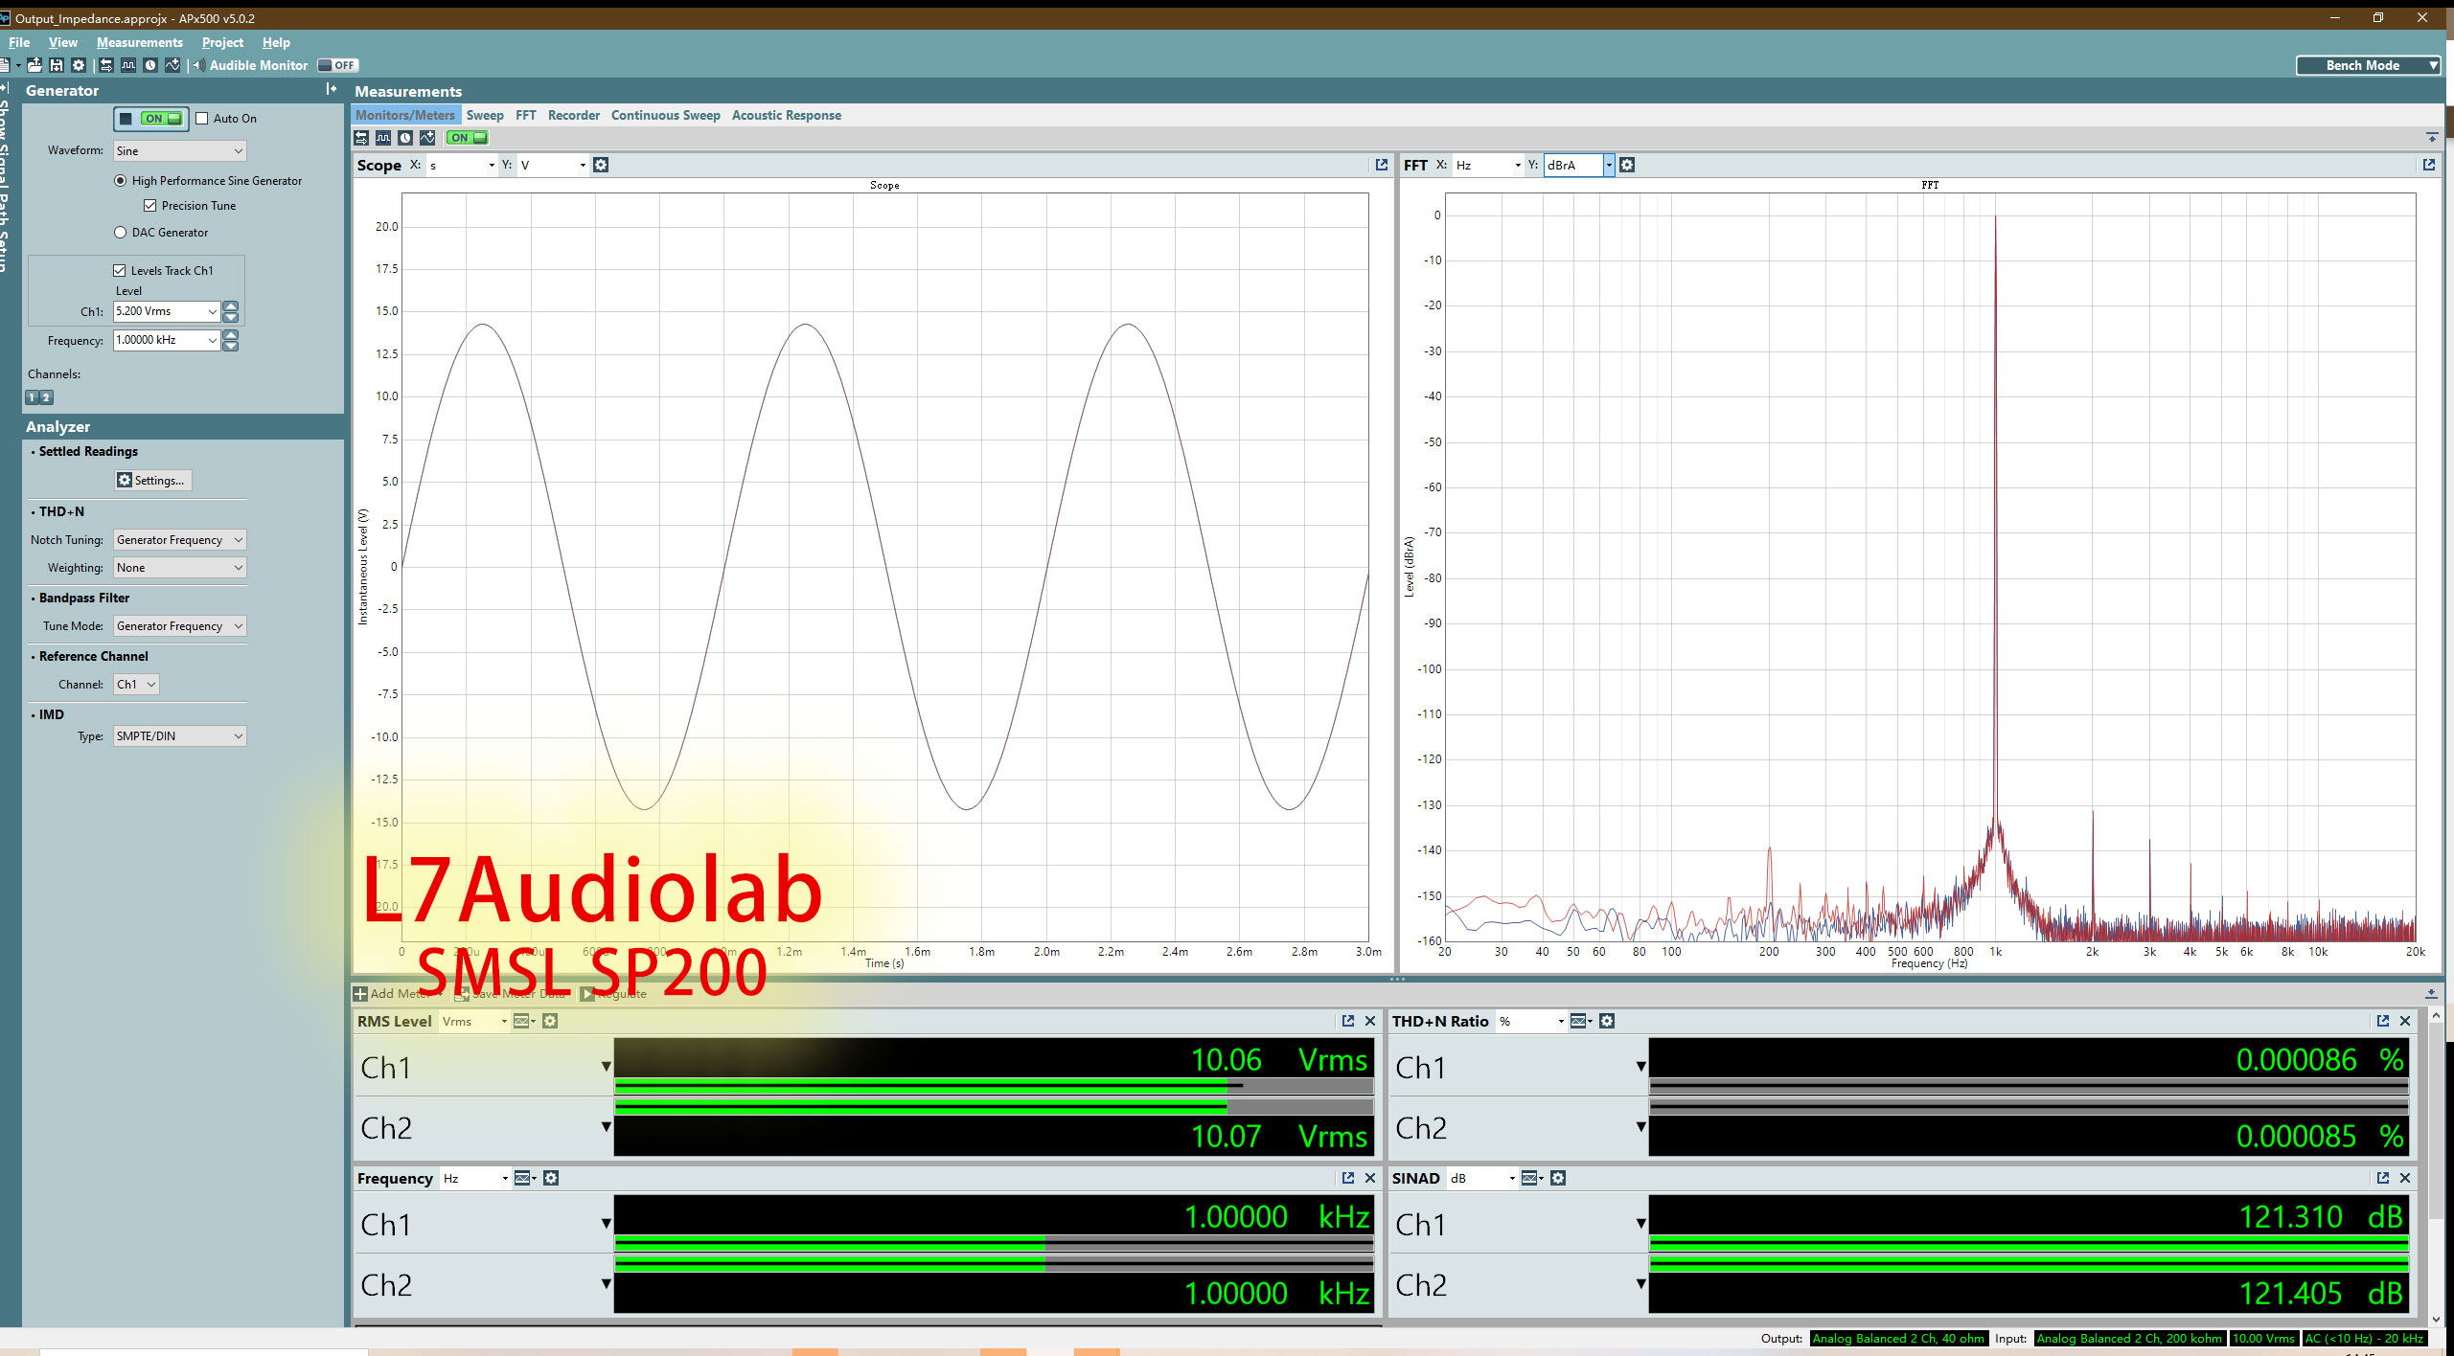Open project settings gear in main toolbar

[x=79, y=65]
